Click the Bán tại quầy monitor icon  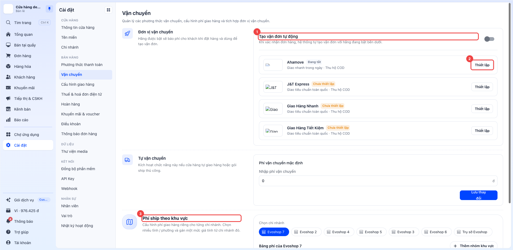point(8,45)
